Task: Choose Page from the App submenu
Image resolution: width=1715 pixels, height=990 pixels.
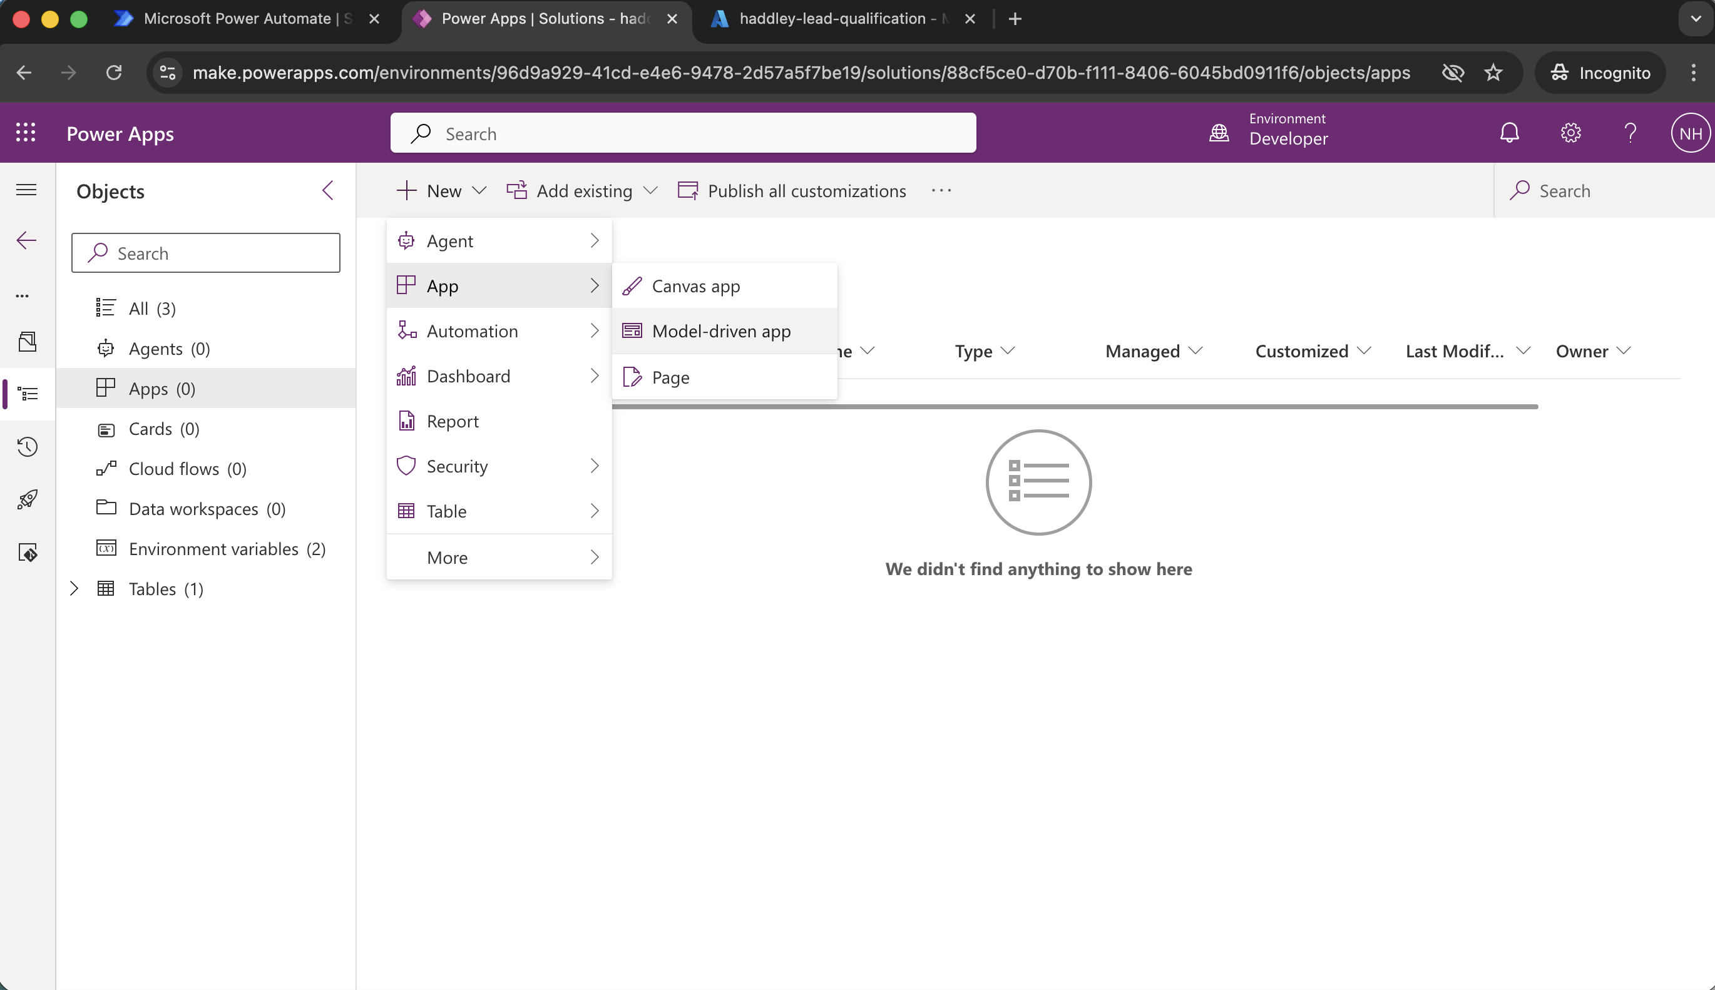Action: tap(725, 377)
